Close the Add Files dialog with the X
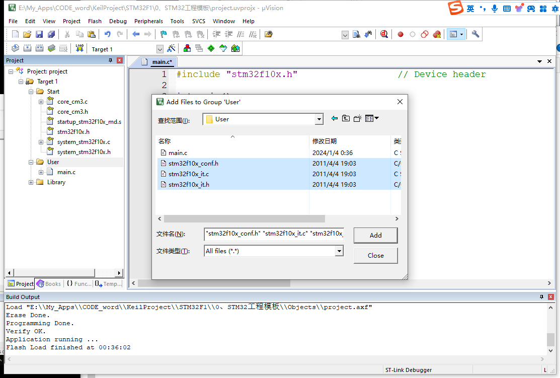The height and width of the screenshot is (378, 560). tap(400, 102)
